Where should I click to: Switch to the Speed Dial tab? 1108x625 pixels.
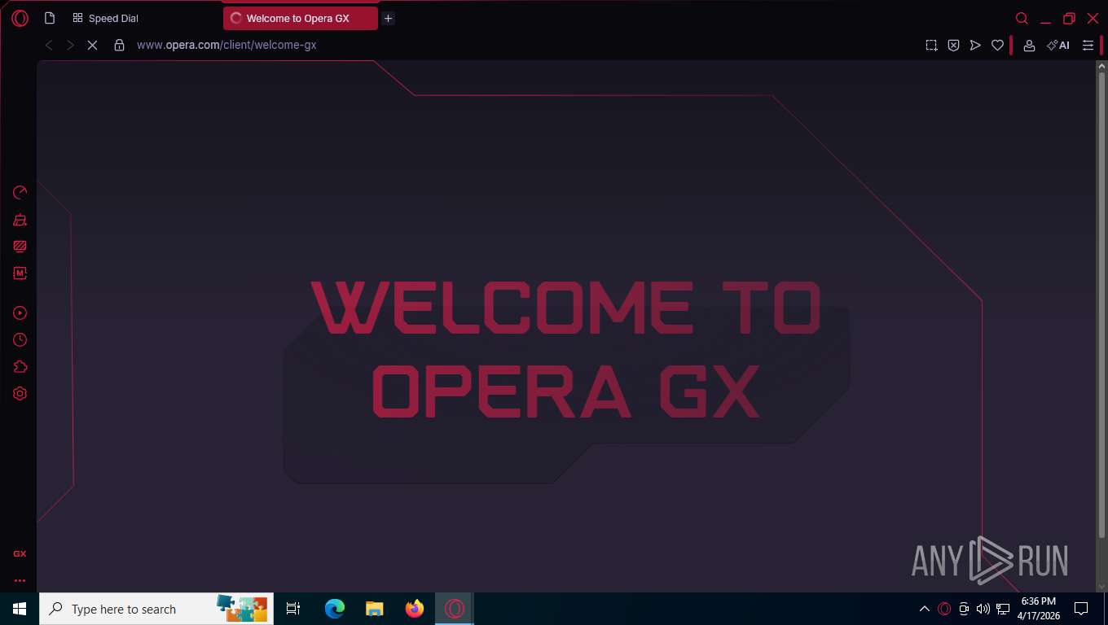point(106,18)
